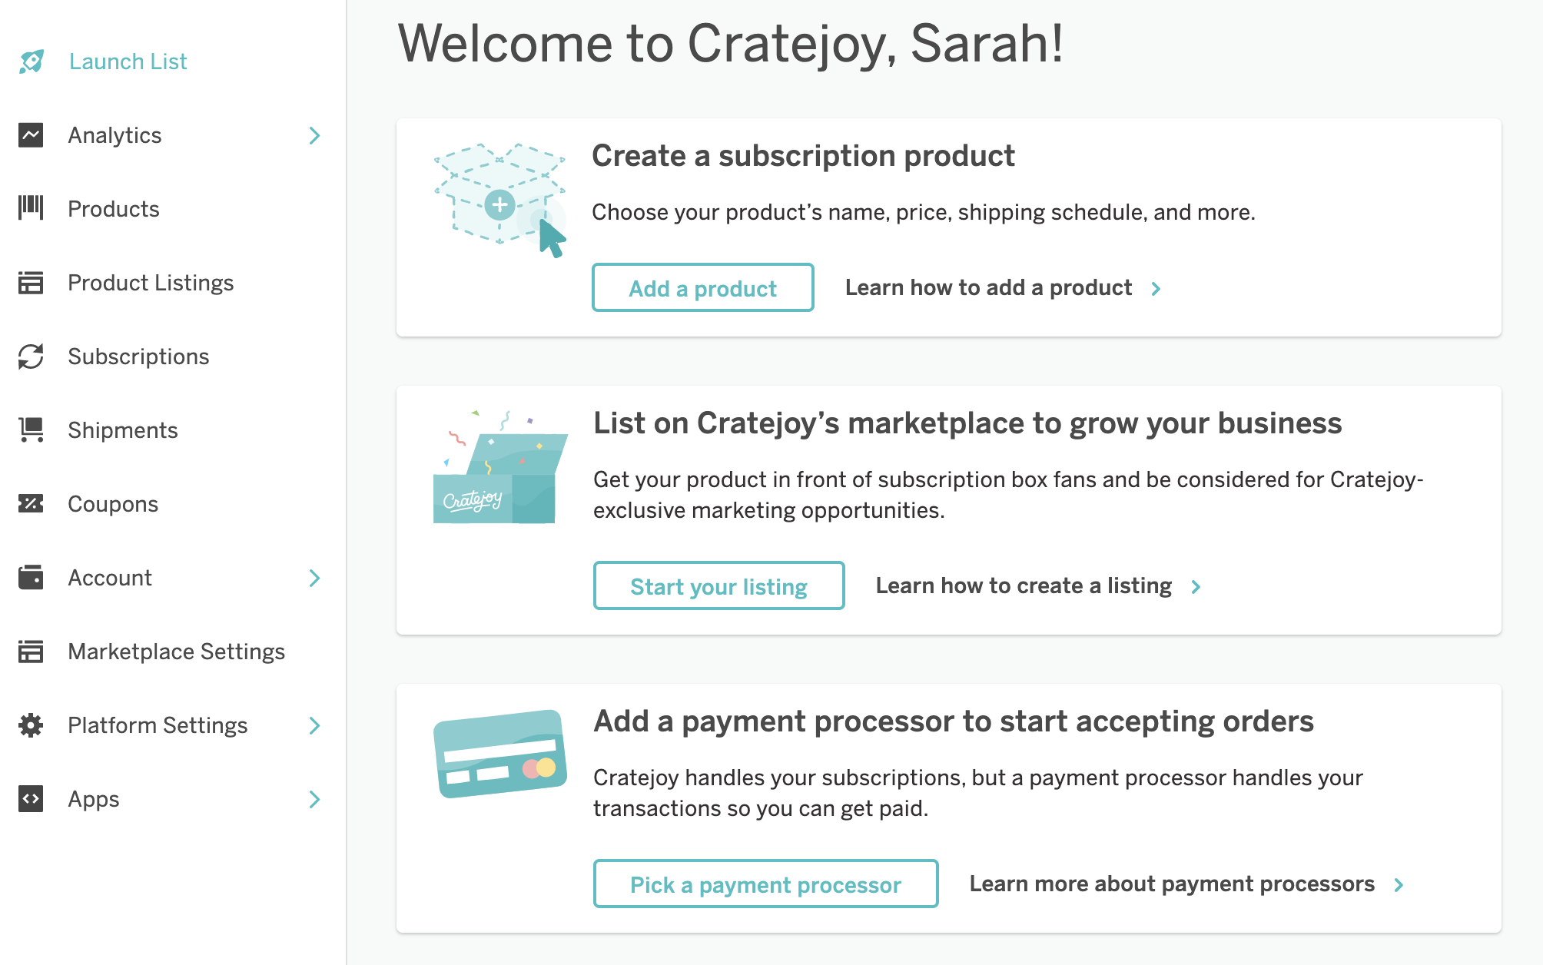This screenshot has height=965, width=1543.
Task: Open Product Listings in the sidebar
Action: (x=151, y=283)
